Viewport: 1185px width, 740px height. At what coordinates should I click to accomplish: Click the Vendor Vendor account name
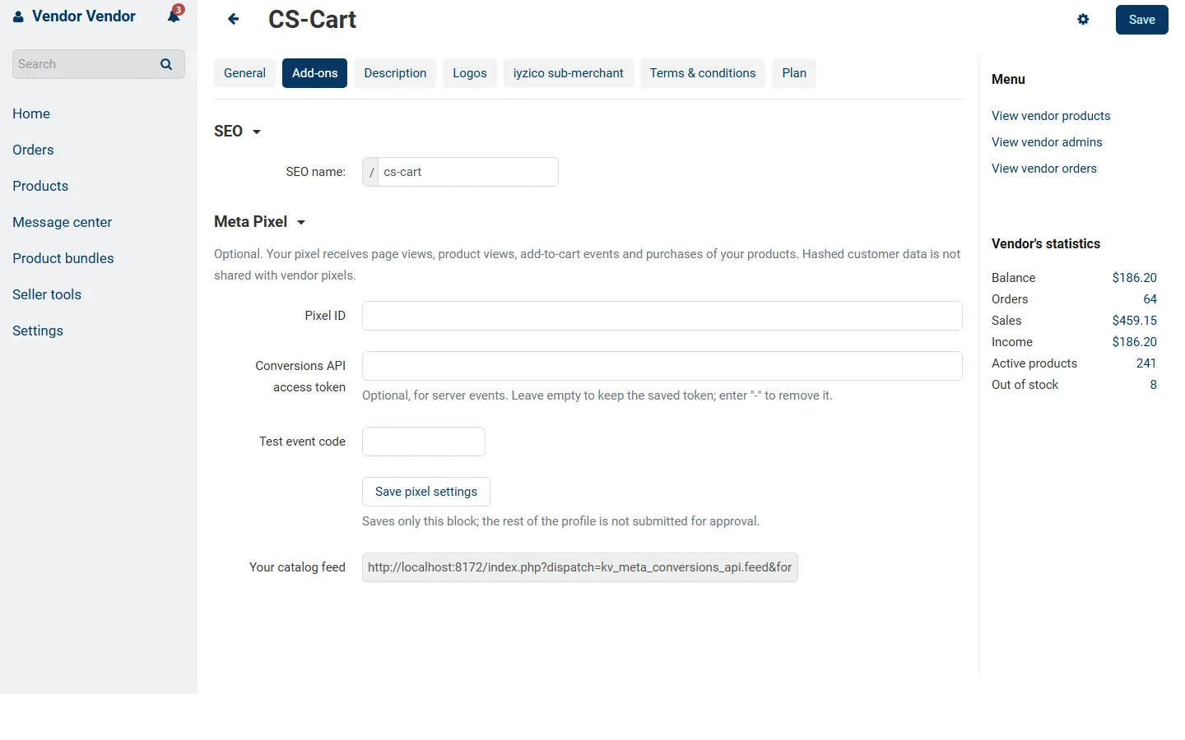84,16
